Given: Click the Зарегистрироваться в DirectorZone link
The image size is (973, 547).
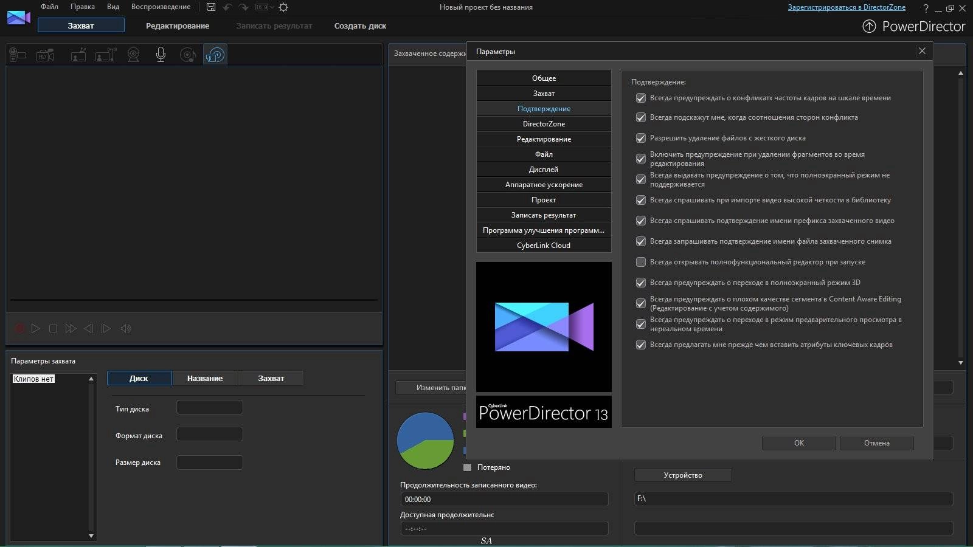Looking at the screenshot, I should 847,7.
